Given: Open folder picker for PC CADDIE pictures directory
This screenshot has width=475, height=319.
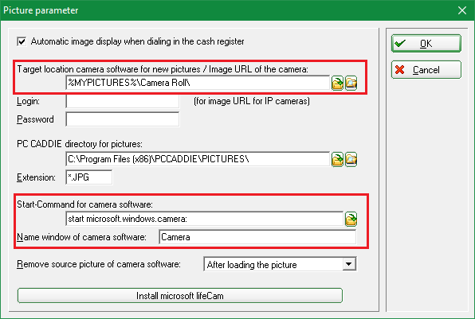Looking at the screenshot, I should pos(337,159).
